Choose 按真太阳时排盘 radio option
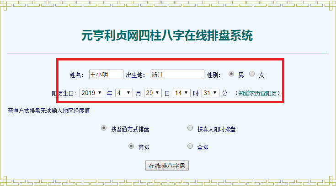This screenshot has width=336, height=186. 190,128
